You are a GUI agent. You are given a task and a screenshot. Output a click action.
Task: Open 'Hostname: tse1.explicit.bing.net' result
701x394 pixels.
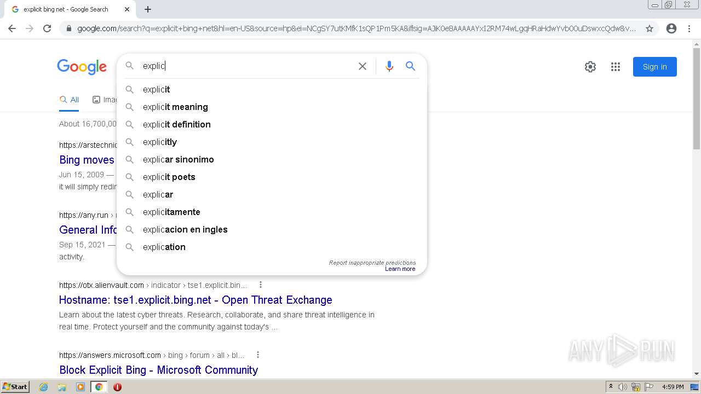pyautogui.click(x=196, y=300)
